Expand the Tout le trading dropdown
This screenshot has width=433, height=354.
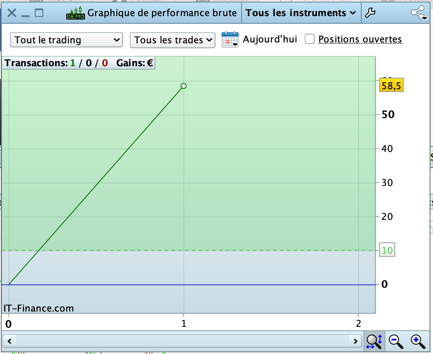66,40
